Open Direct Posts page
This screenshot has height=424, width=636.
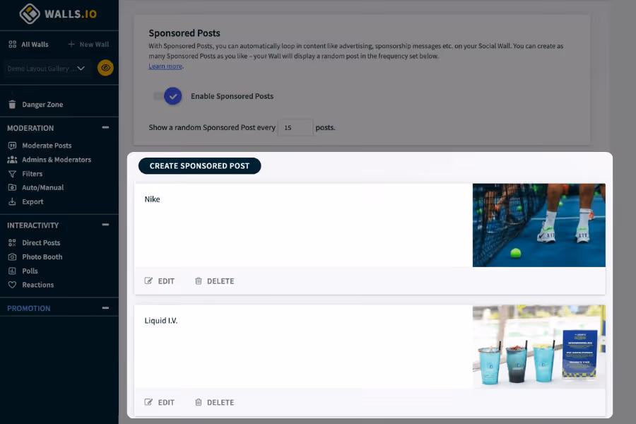tap(41, 242)
